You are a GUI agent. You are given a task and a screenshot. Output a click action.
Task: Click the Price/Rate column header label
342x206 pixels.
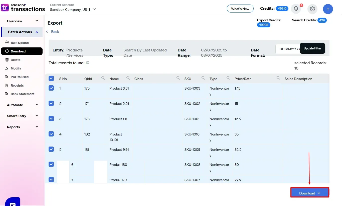[243, 79]
